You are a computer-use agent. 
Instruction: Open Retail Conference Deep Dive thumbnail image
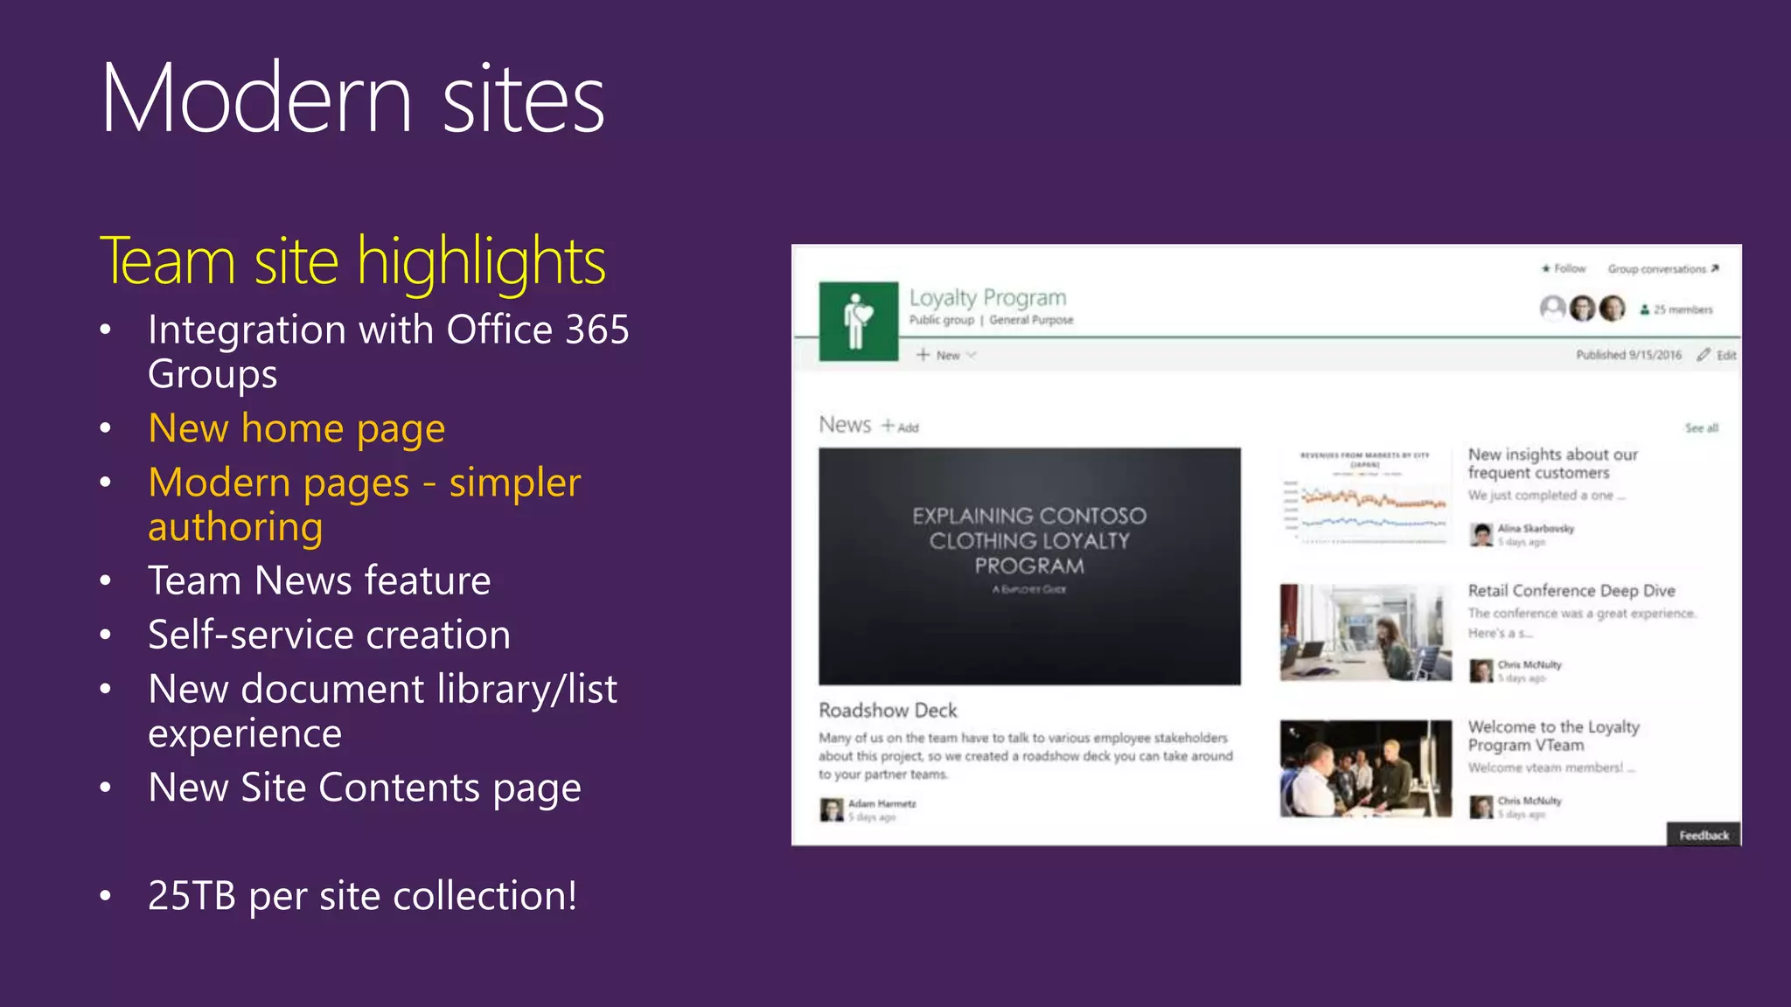[1365, 632]
